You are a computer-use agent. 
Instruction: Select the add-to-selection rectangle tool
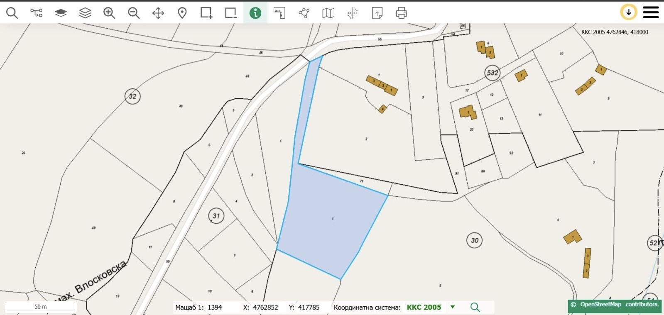coord(206,13)
